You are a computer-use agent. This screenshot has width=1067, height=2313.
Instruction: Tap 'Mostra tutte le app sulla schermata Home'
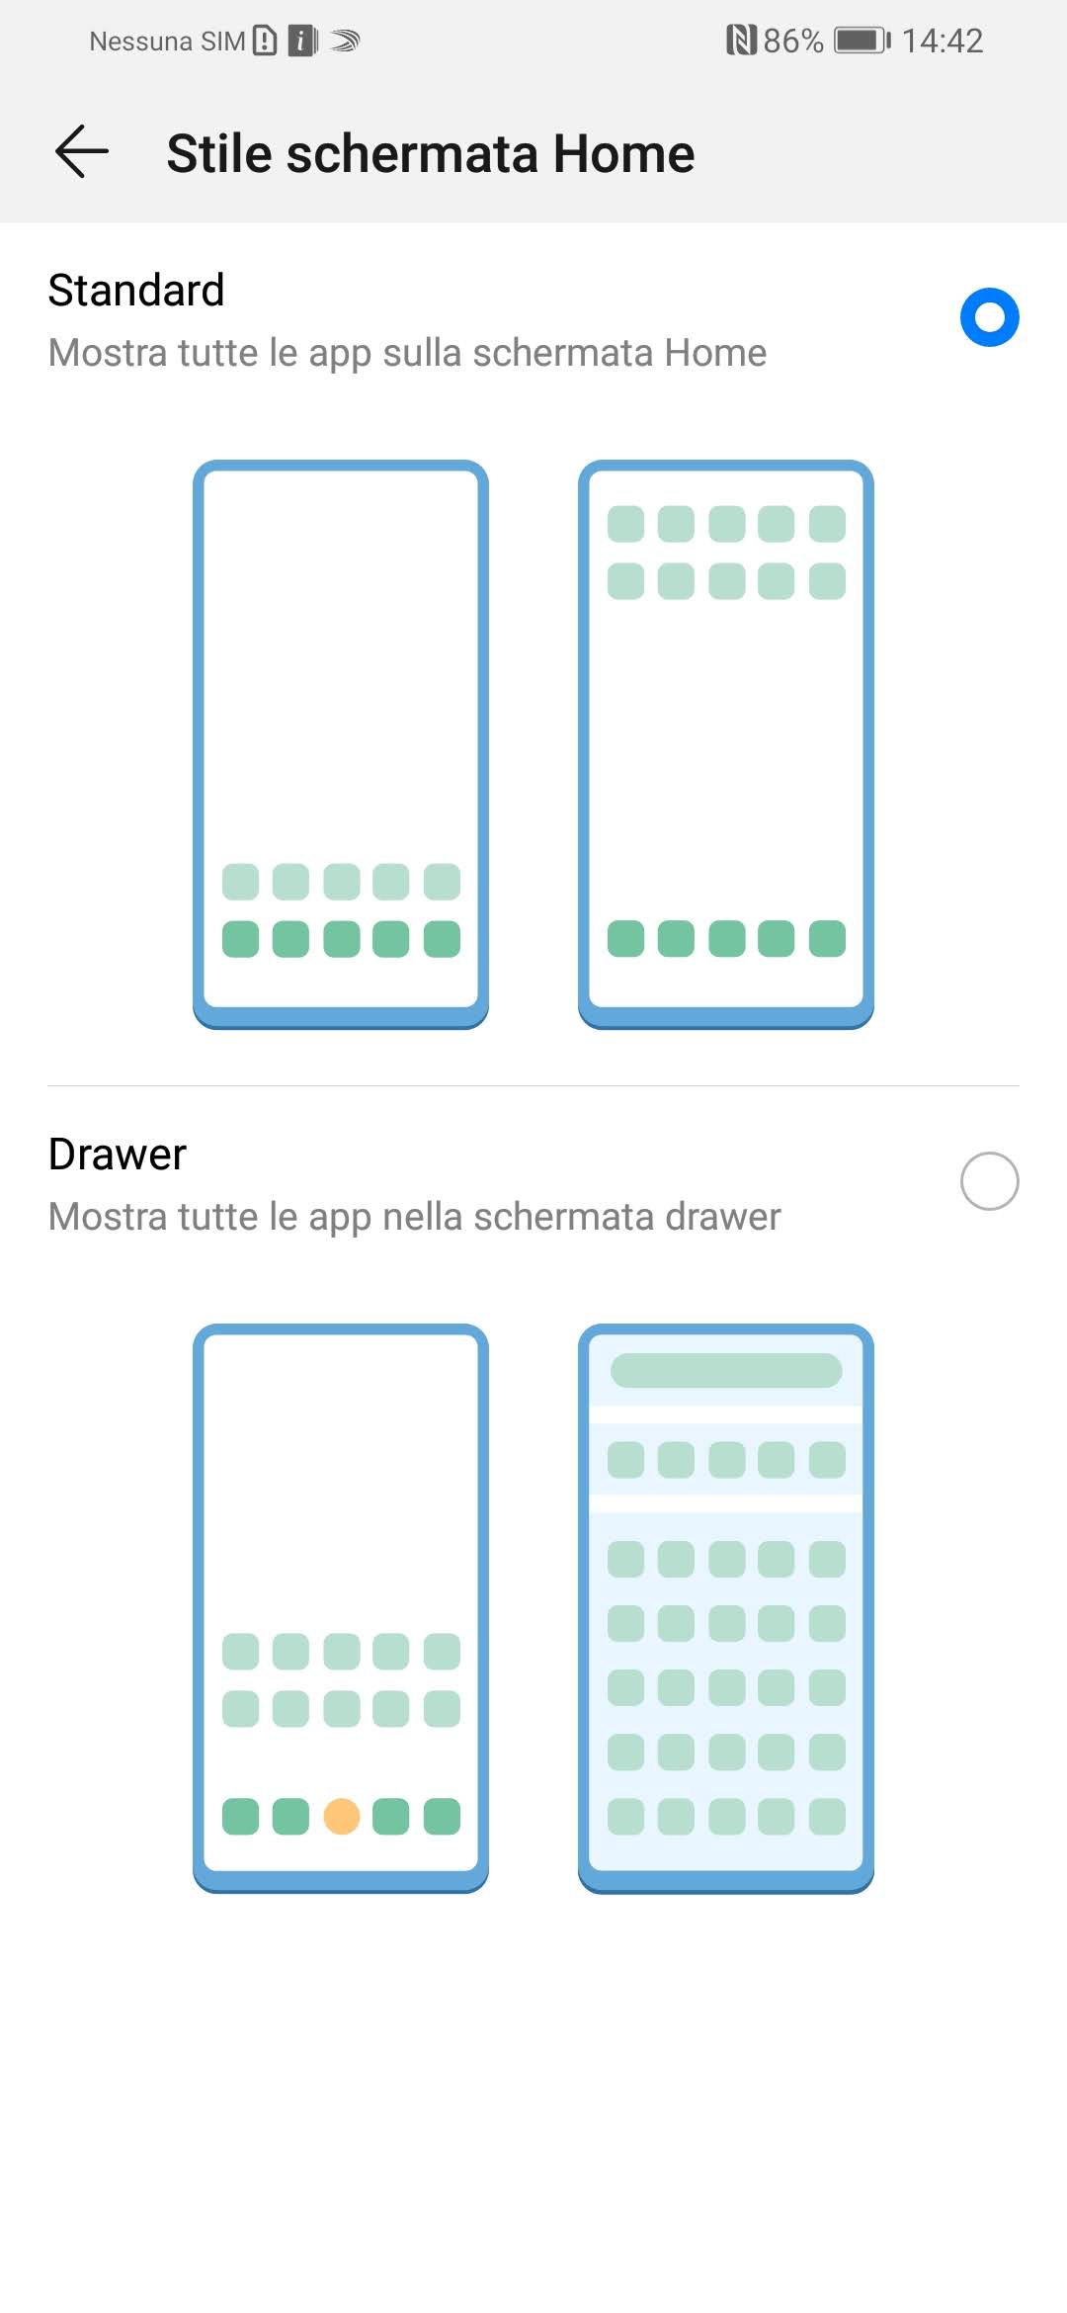coord(407,353)
